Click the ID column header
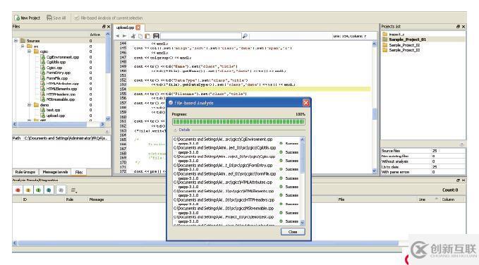 point(25,199)
